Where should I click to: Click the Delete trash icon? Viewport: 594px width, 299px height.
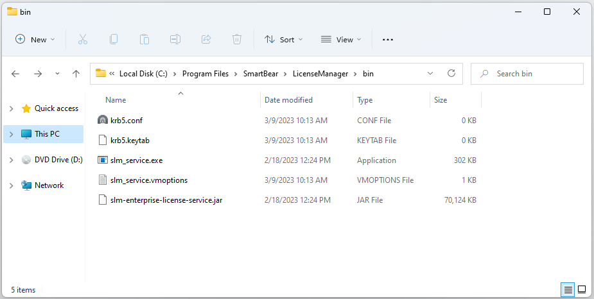237,39
